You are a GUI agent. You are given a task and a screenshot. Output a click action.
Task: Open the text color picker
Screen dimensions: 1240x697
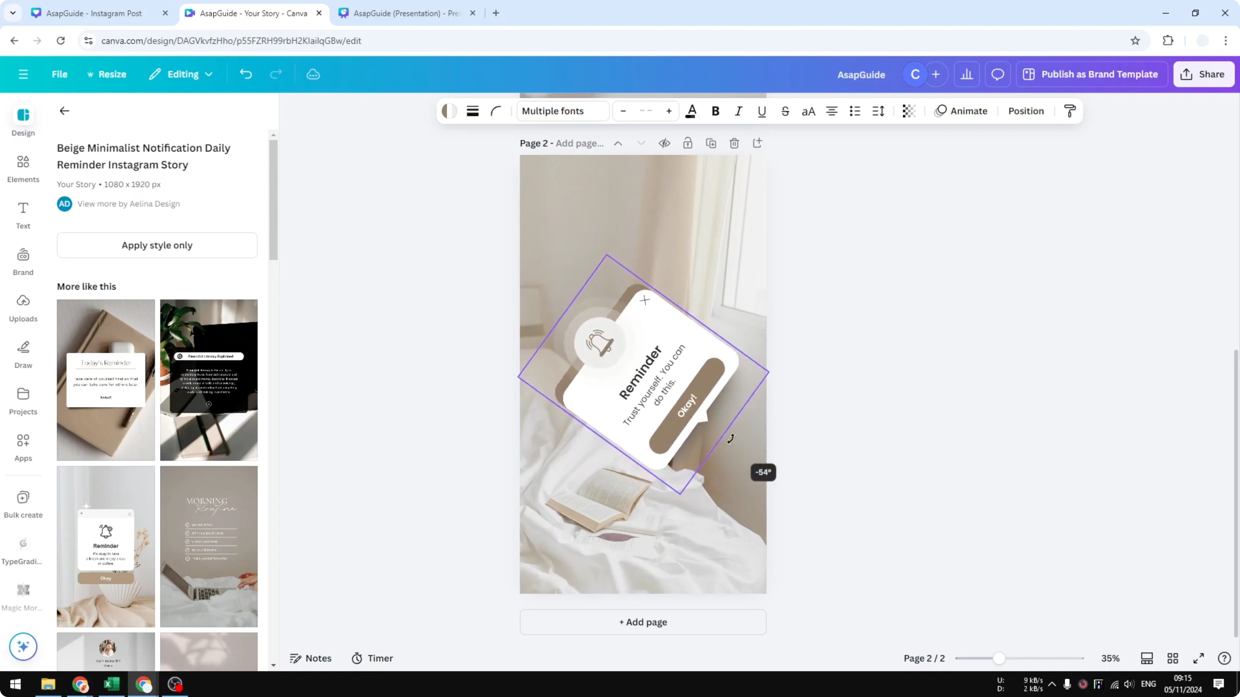coord(692,111)
